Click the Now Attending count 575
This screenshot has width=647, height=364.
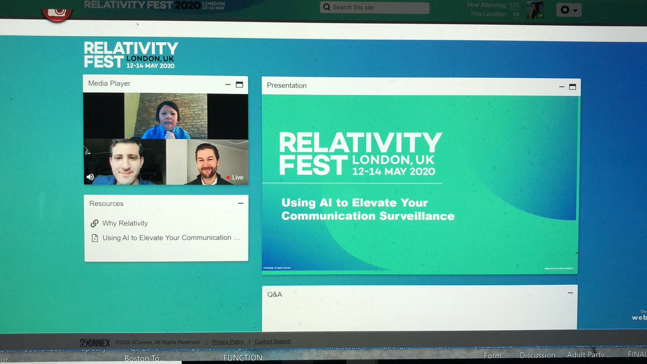point(514,5)
